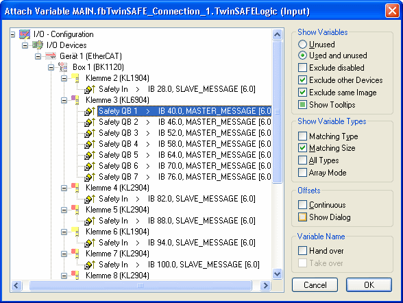Screen dimensions: 403x303
Task: Turn on the Array Mode checkbox
Action: click(x=302, y=173)
